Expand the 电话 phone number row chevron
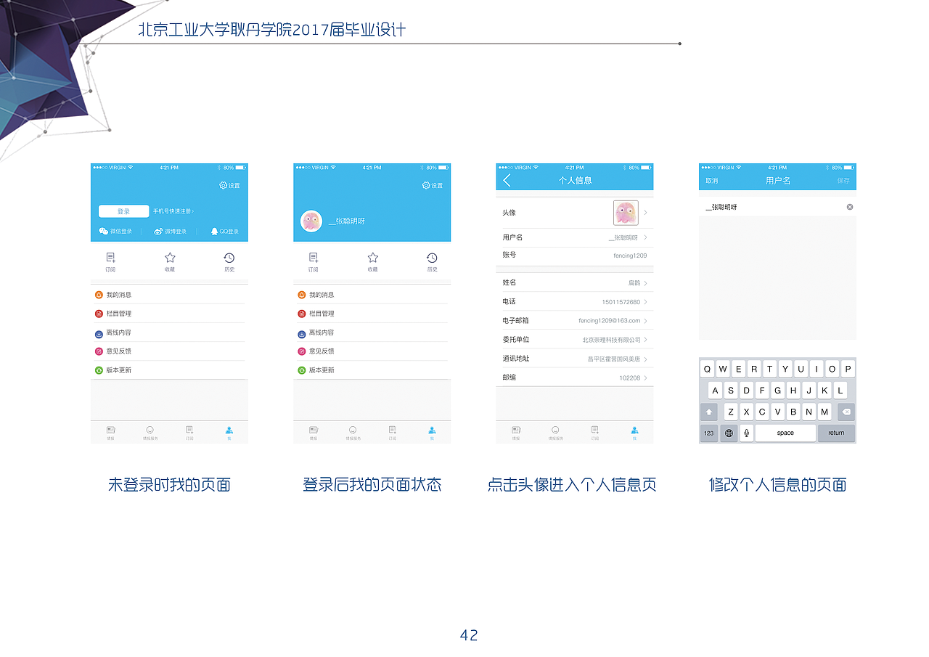 pyautogui.click(x=646, y=301)
